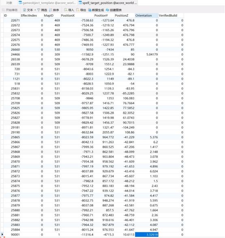The image size is (225, 238).
Task: Click the PositionZ value -85.2285
Action: click(128, 93)
